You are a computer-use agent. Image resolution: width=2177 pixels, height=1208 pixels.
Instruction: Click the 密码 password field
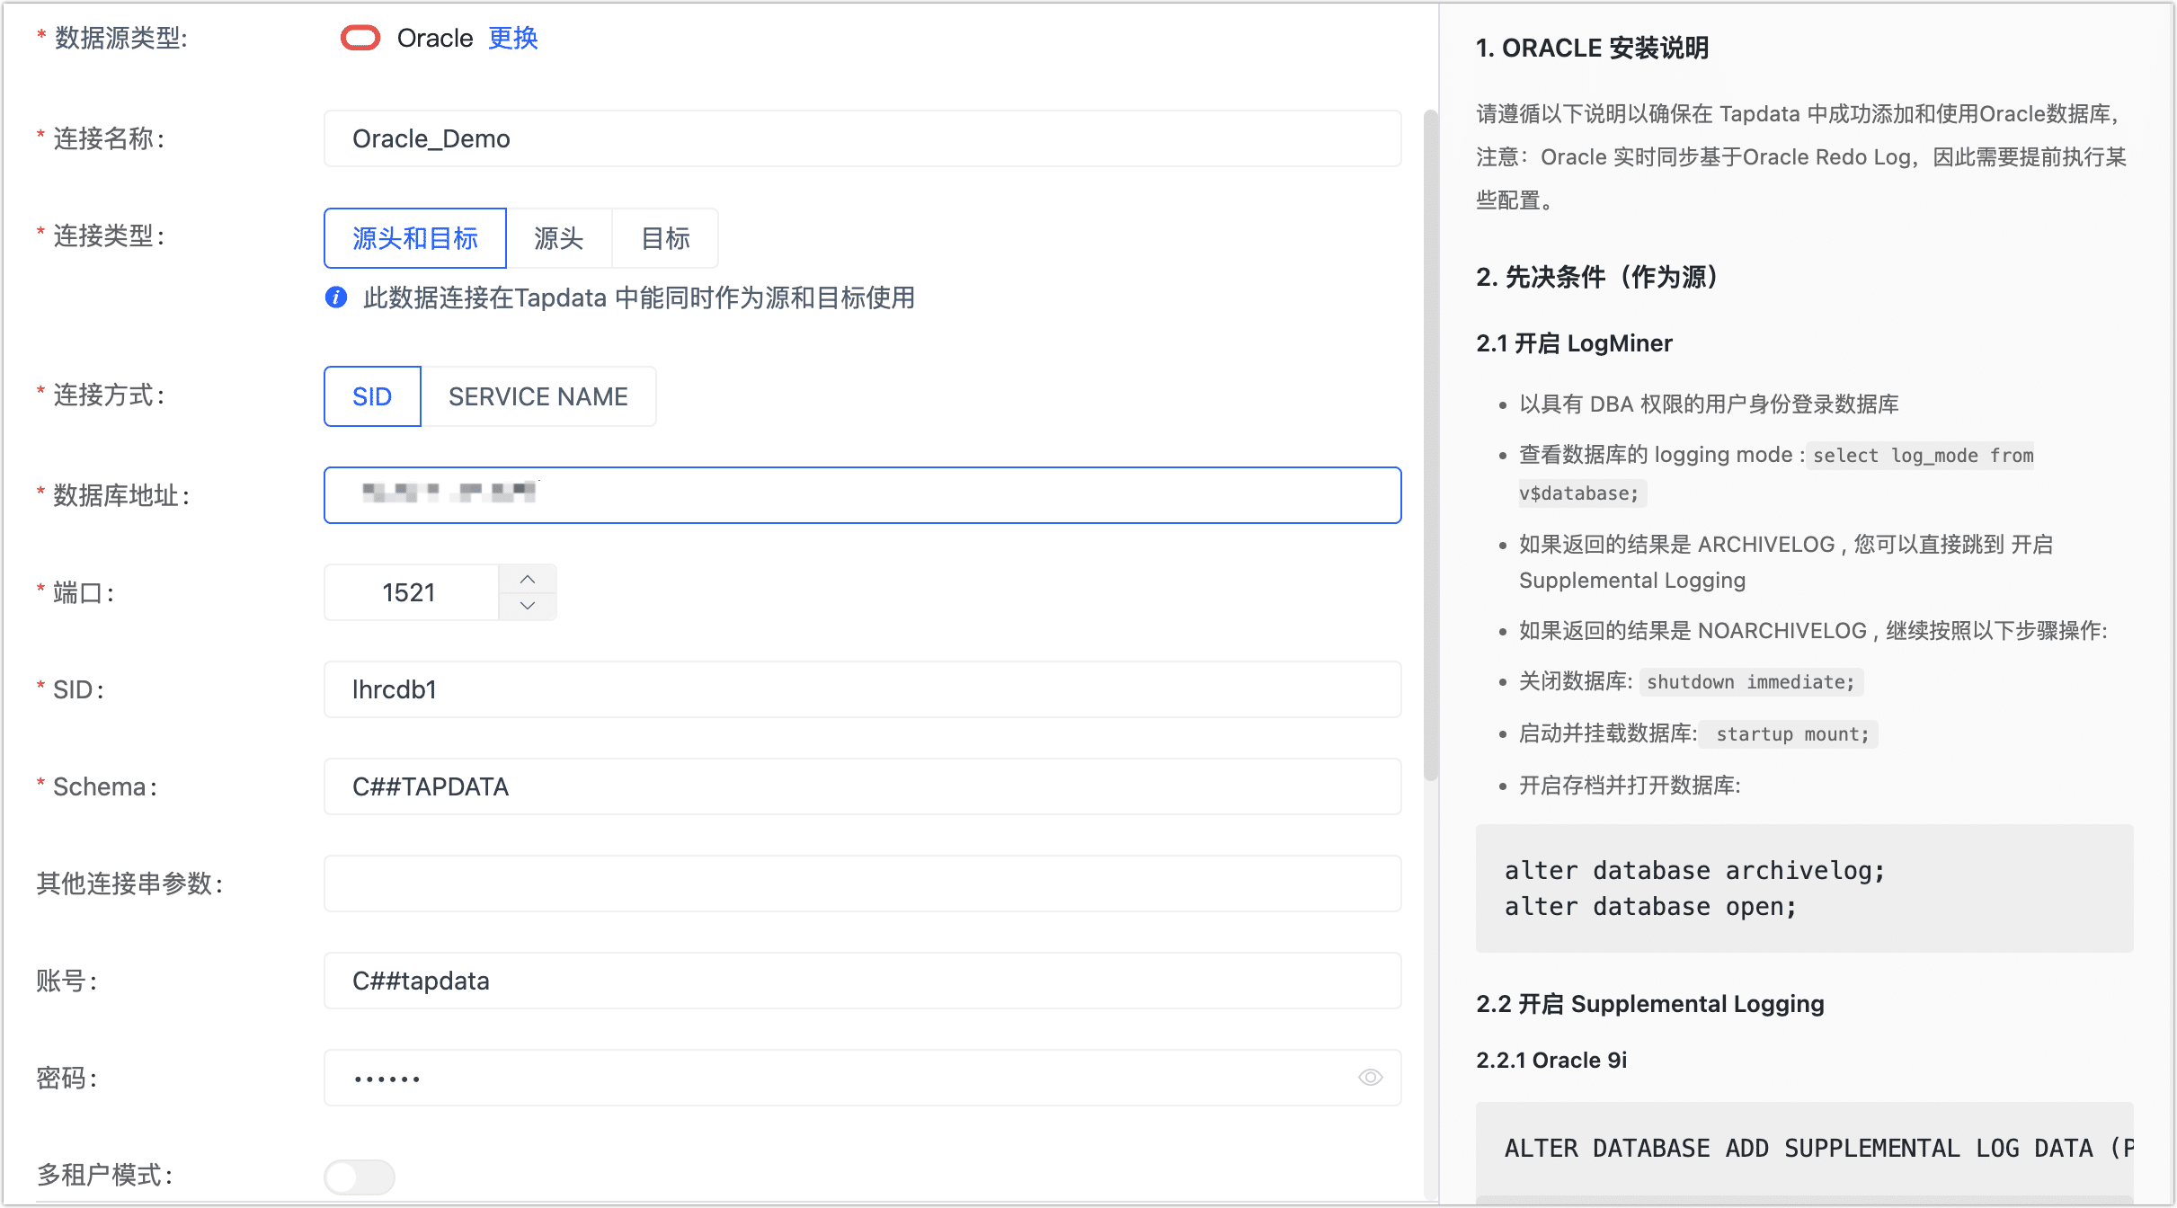click(863, 1078)
